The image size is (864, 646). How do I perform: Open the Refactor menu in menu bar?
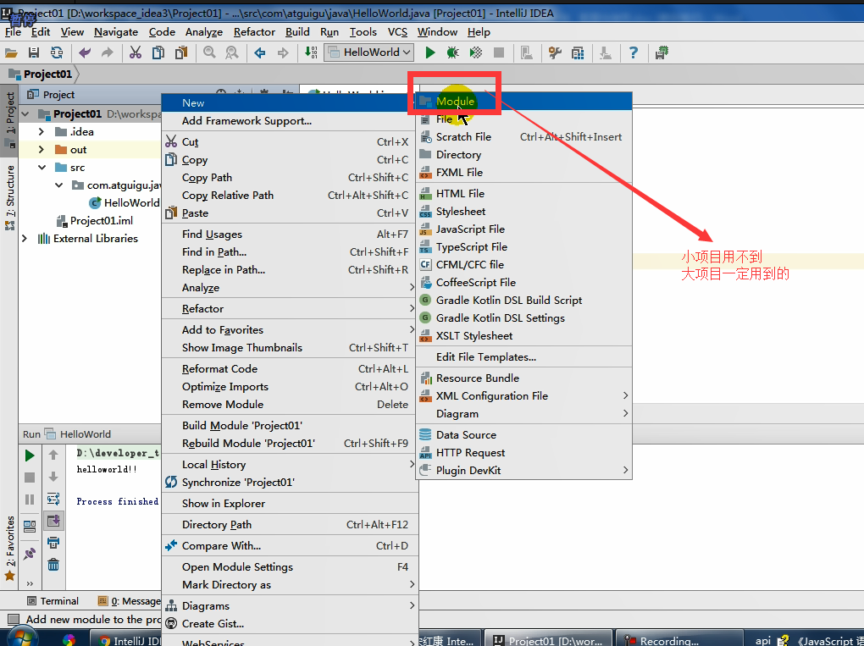tap(254, 32)
